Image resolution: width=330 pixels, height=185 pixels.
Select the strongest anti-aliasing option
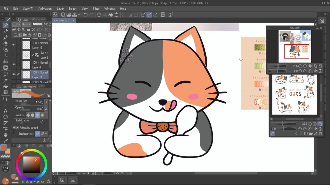click(42, 115)
